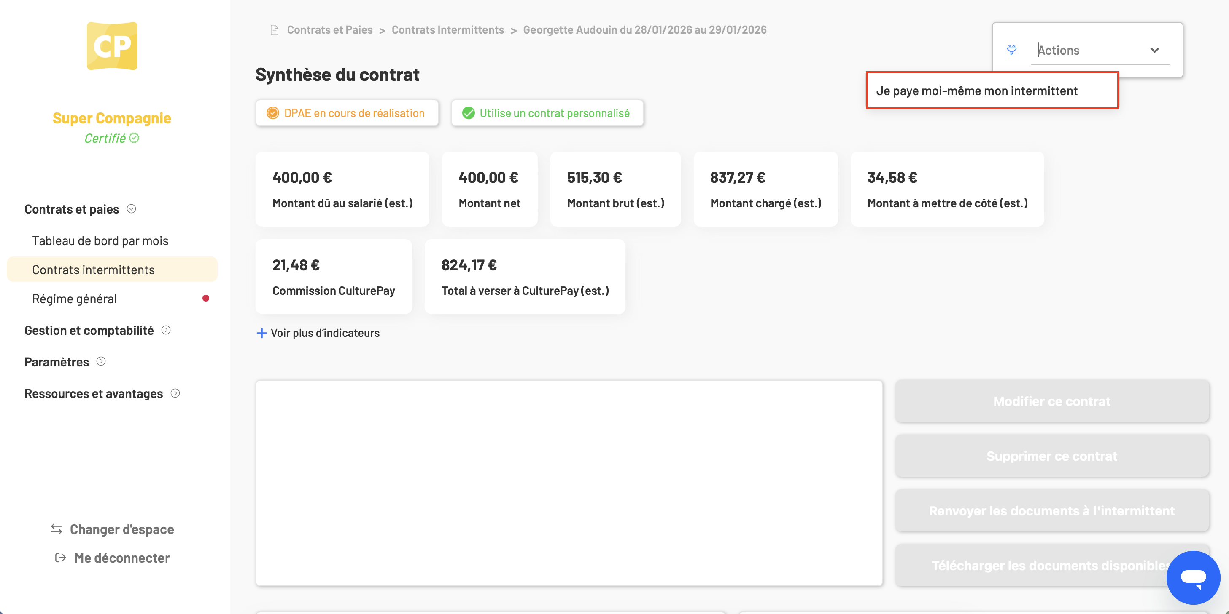Click the orange DPAE status icon
The image size is (1229, 614).
point(273,113)
